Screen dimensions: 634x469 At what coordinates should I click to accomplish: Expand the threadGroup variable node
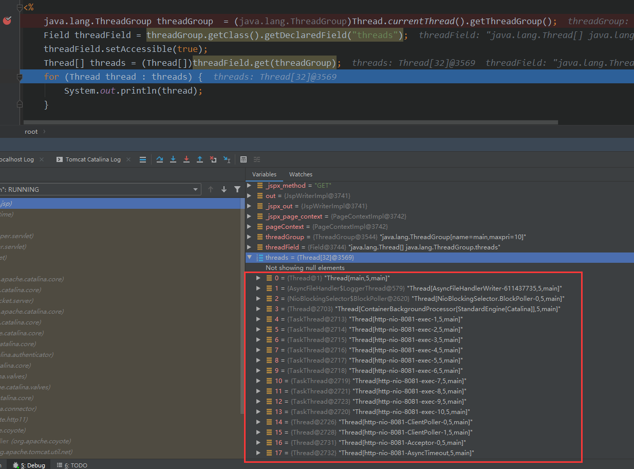coord(250,237)
